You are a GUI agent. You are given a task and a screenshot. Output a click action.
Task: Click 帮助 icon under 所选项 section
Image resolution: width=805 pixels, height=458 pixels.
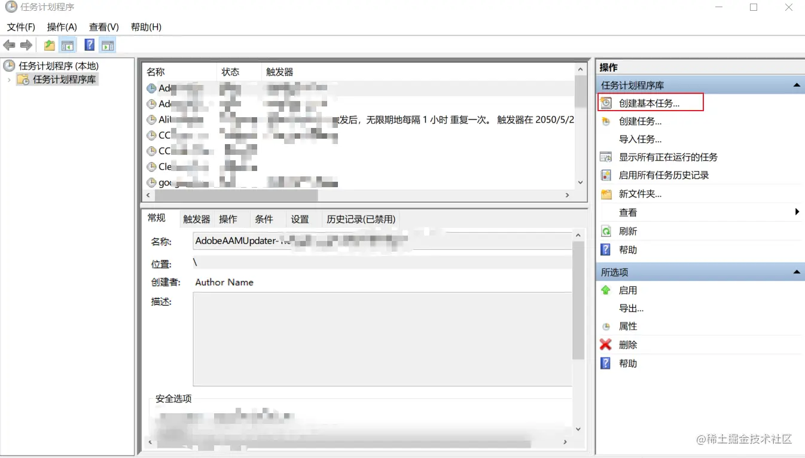606,363
